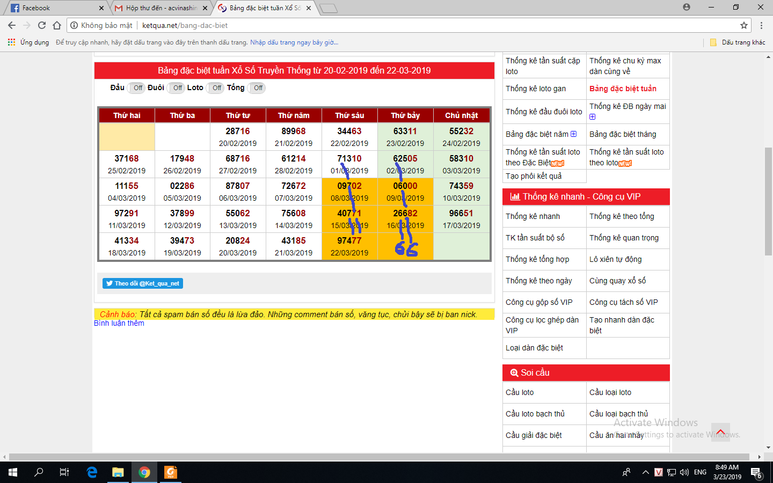Screen dimensions: 773x483
Task: Open Apps grid in bookmarks bar
Action: [11, 42]
